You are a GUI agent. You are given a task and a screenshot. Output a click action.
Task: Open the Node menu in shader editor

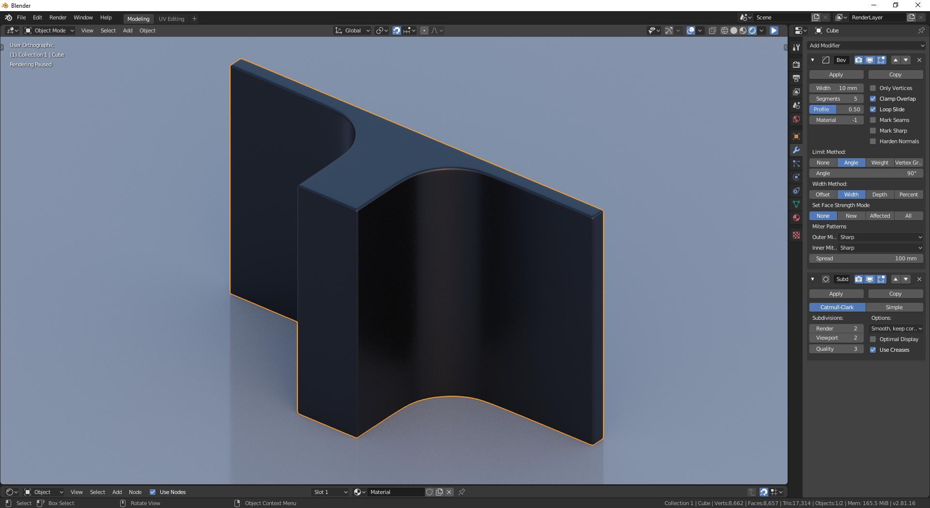135,492
